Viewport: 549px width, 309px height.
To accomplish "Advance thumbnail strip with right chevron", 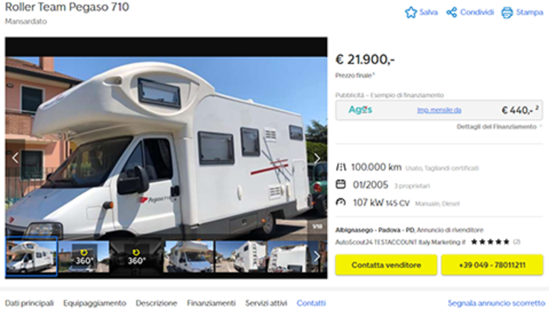I will [317, 257].
